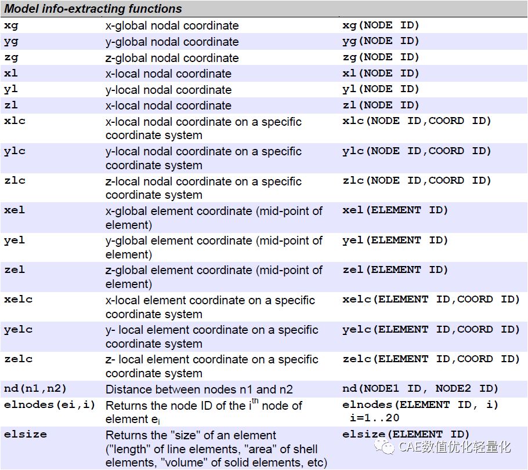Click the syntax "zelc(ELEMENT ID,COORD ID)"
528x470 pixels.
pyautogui.click(x=431, y=359)
